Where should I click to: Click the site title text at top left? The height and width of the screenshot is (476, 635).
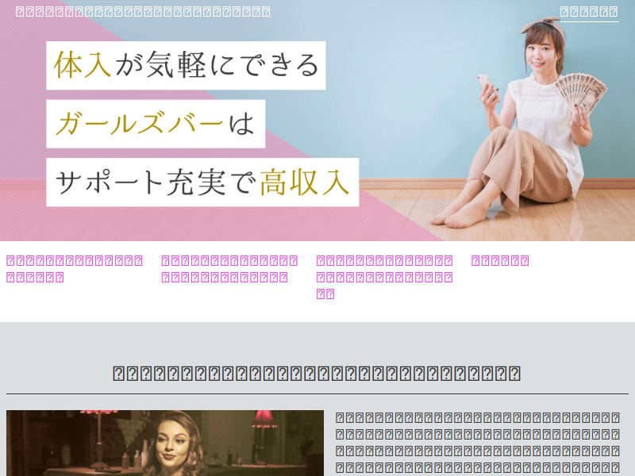tap(143, 12)
